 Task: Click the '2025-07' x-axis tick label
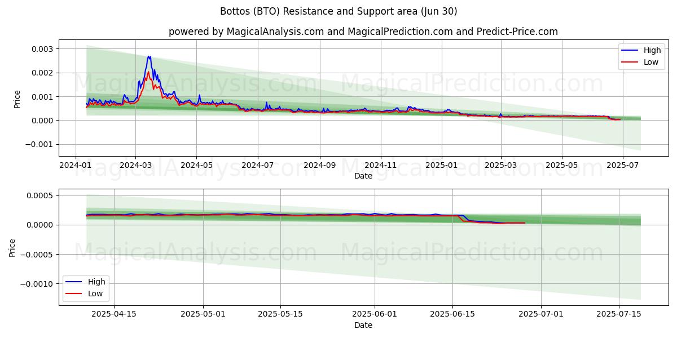click(623, 166)
